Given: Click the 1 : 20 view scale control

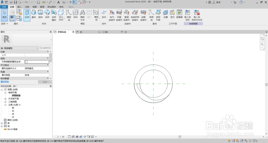Looking at the screenshot, I should tap(61, 137).
